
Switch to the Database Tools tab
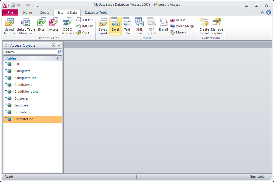pos(96,13)
